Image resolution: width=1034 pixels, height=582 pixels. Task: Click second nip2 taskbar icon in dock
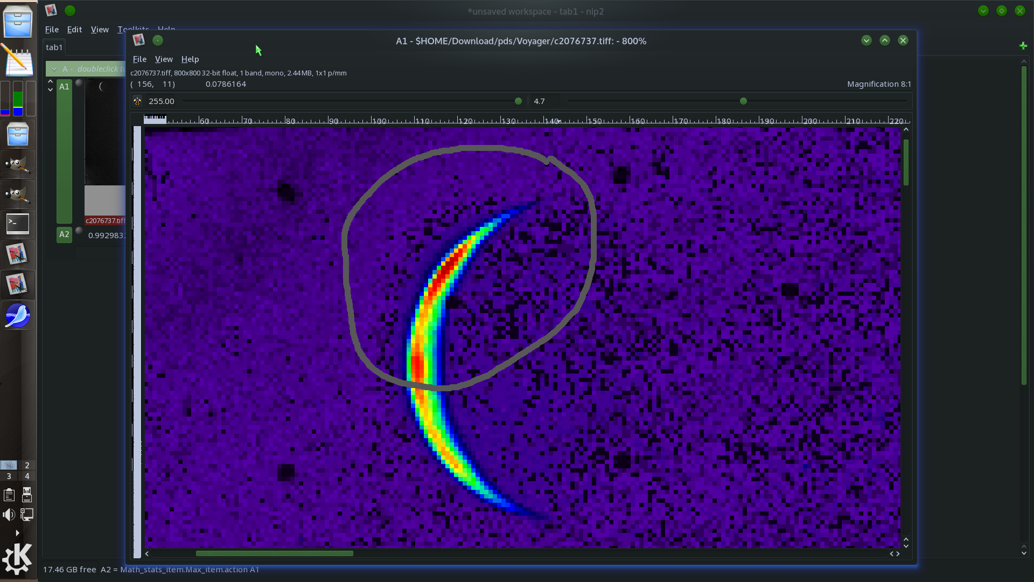click(x=17, y=285)
